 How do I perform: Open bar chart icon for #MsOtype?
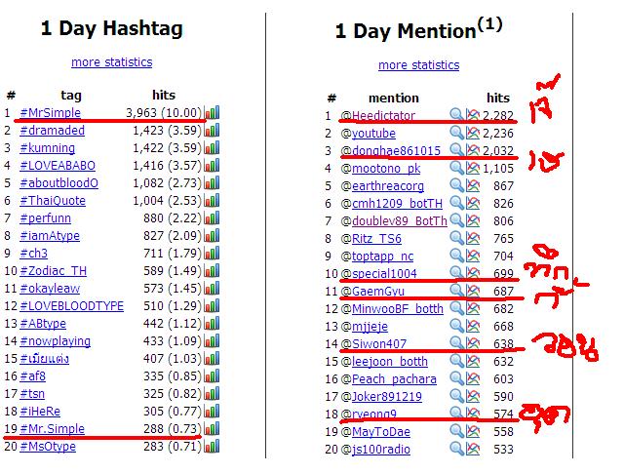pyautogui.click(x=212, y=446)
